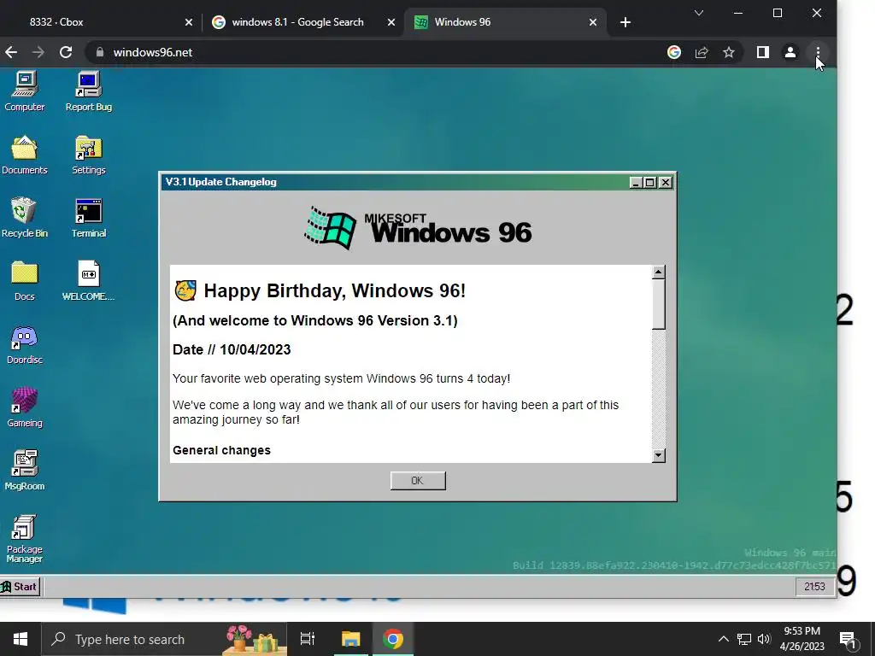Screen dimensions: 875x656
Task: Launch the Doordisc app icon
Action: pos(25,344)
